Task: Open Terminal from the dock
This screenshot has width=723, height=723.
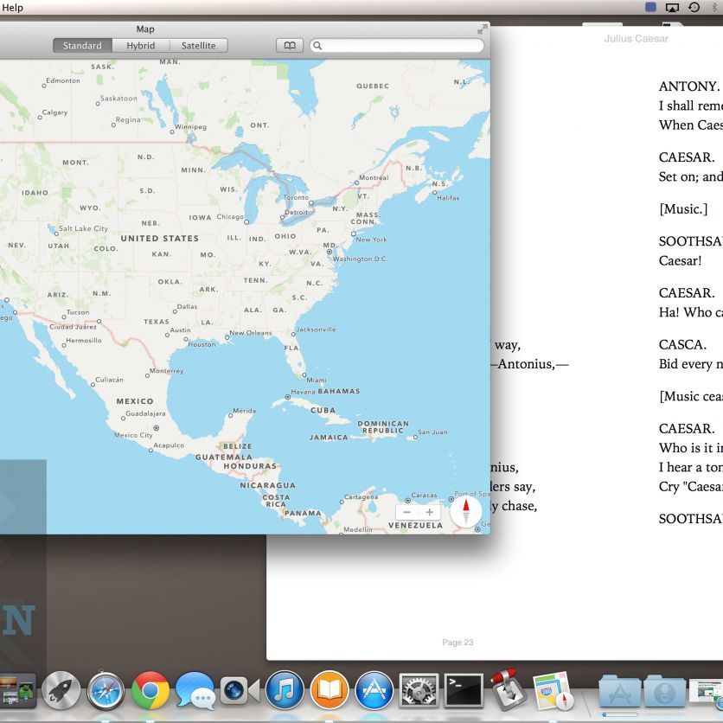Action: (x=464, y=691)
